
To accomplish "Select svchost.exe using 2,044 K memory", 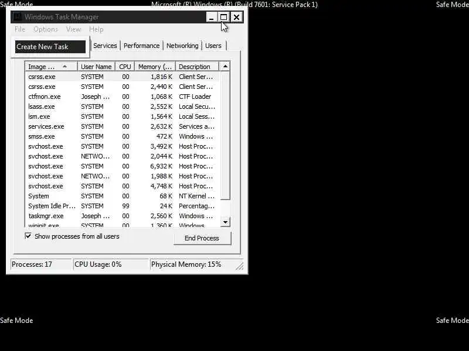I will pos(123,156).
